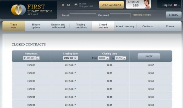Open the Livechat 24/5 operator image
The image size is (183, 108).
click(148, 4)
